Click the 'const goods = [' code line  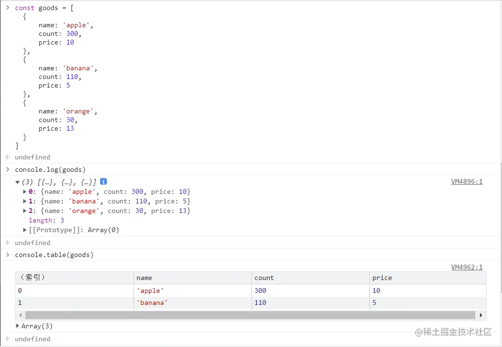[x=44, y=8]
